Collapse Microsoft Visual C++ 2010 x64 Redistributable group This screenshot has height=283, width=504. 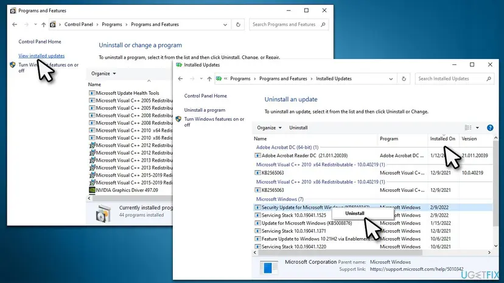coord(320,165)
